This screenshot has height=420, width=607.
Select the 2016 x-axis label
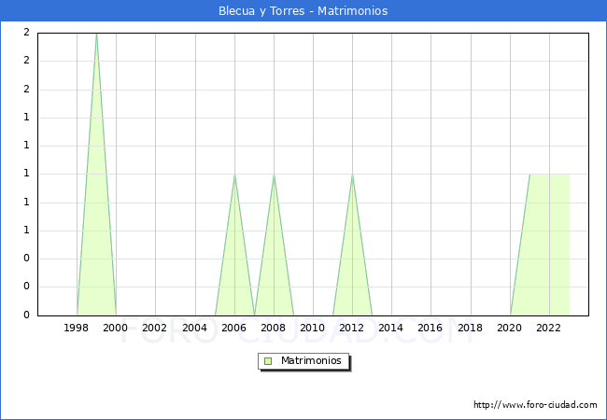[x=431, y=328]
